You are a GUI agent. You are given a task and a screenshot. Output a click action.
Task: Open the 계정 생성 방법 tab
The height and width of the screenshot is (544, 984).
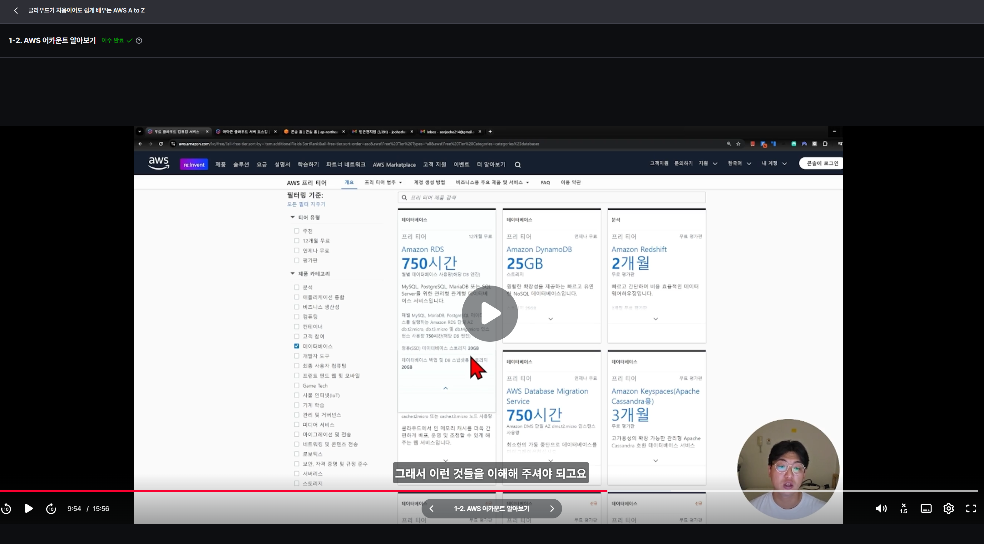(x=429, y=183)
